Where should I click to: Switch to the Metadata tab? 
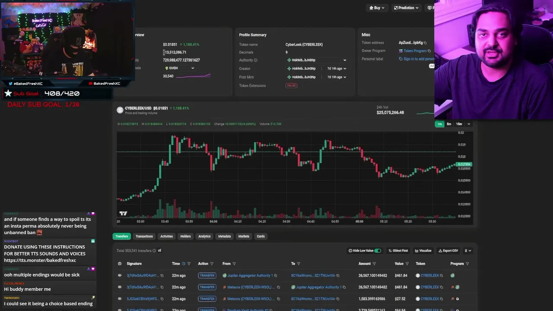225,236
